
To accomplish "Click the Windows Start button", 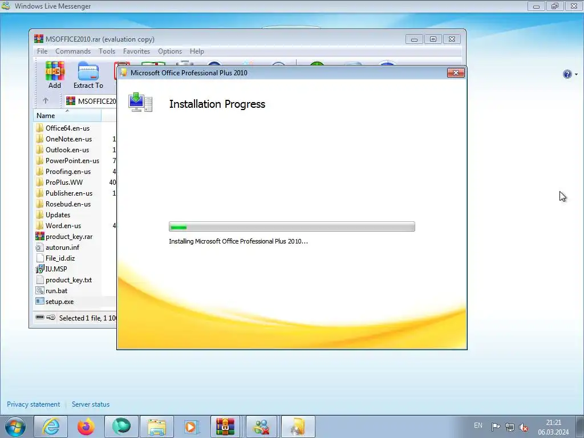I will pyautogui.click(x=15, y=427).
